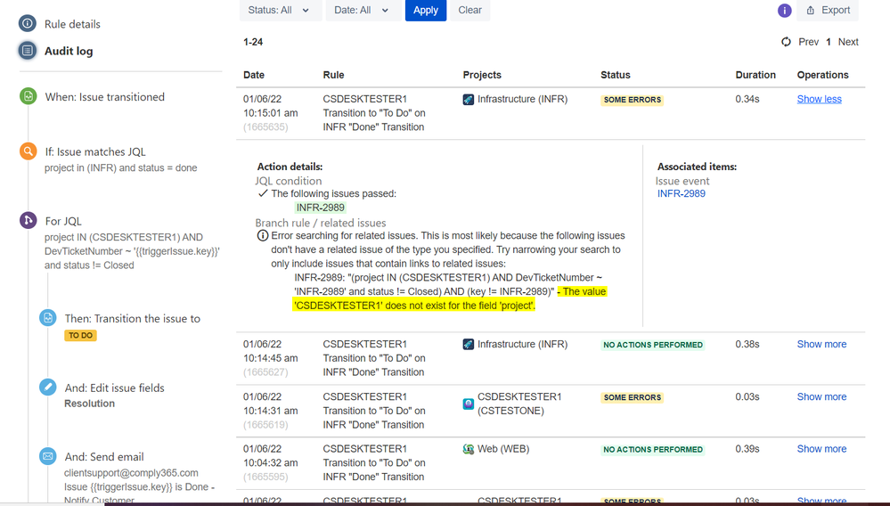Click SOME ERRORS status in 10:15:01 row
The height and width of the screenshot is (506, 890).
[633, 100]
